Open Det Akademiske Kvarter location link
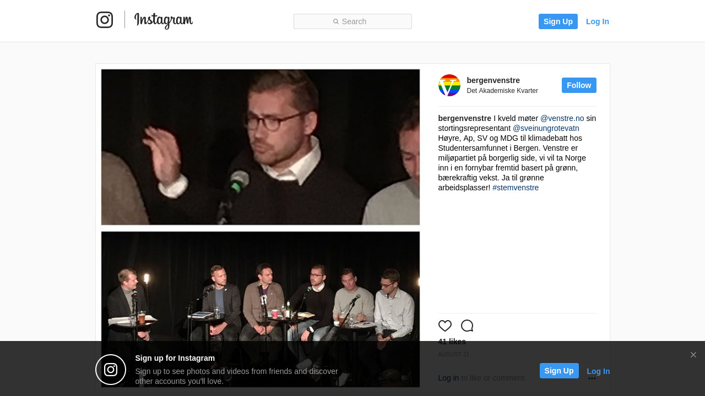This screenshot has width=705, height=396. 502,91
